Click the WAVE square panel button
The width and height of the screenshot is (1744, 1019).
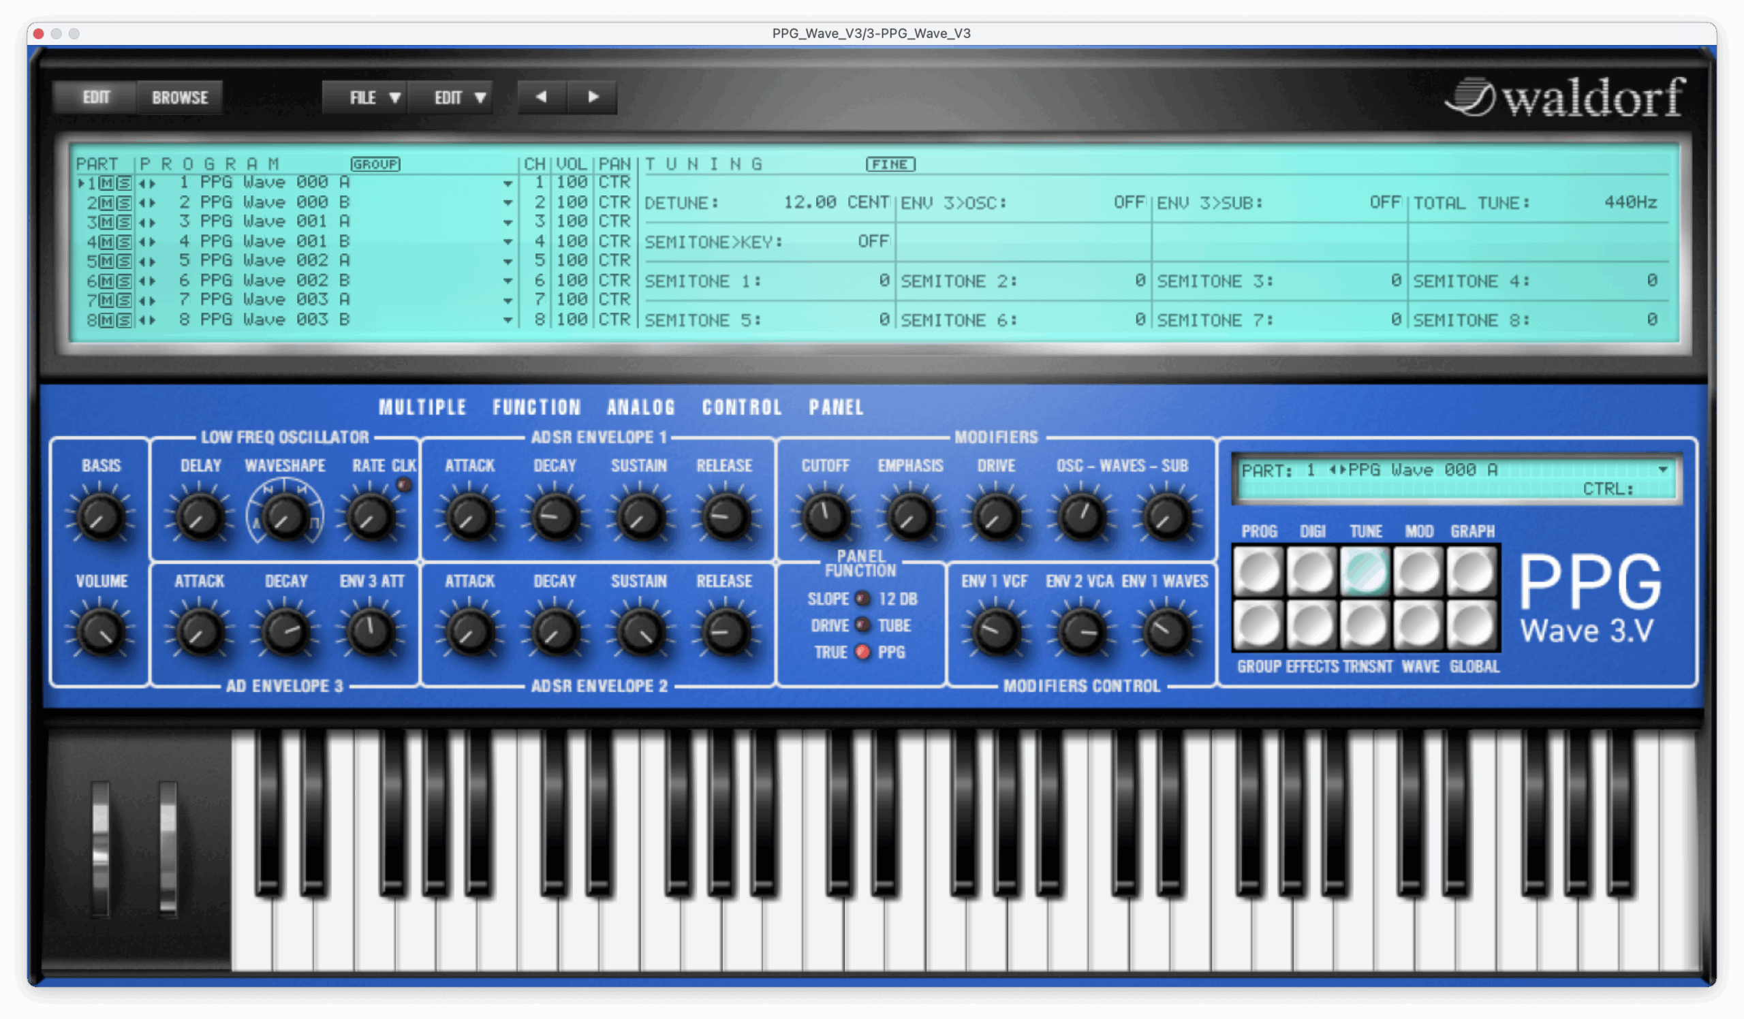(1418, 624)
